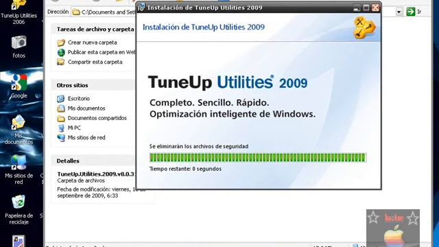This screenshot has width=439, height=247.
Task: Click the Dirección address input field
Action: (104, 12)
